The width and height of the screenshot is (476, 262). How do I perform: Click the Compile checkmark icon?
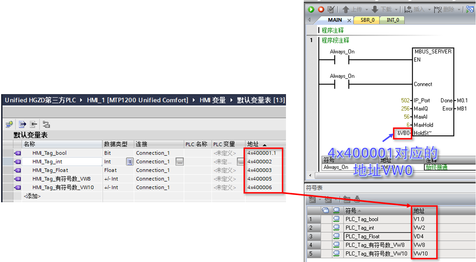[x=331, y=9]
